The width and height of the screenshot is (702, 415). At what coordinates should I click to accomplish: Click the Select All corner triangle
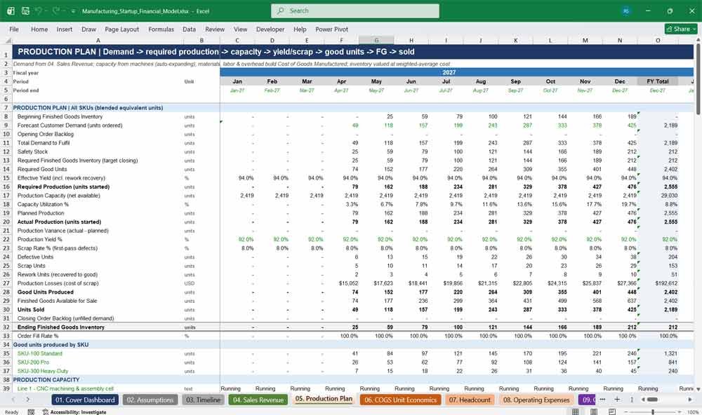(x=8, y=40)
